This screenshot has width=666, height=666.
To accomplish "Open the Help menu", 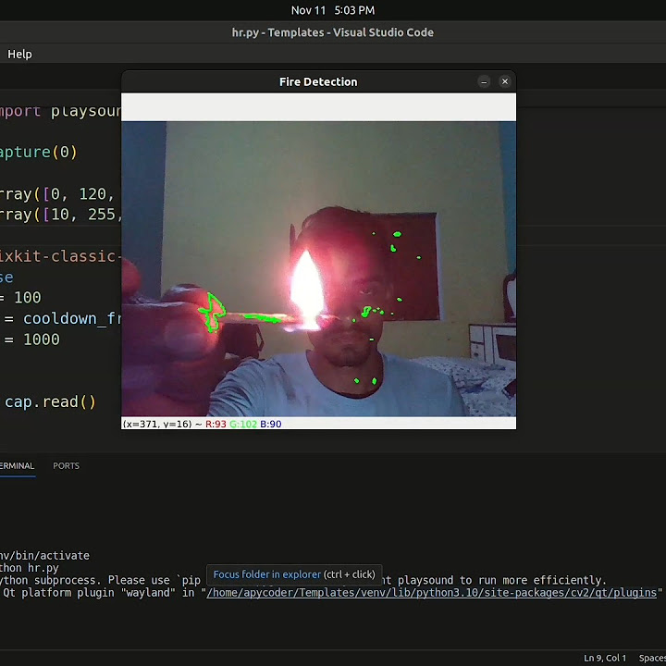I will point(19,54).
